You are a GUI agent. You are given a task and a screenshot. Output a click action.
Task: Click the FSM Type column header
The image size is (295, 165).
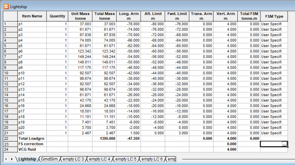274,16
